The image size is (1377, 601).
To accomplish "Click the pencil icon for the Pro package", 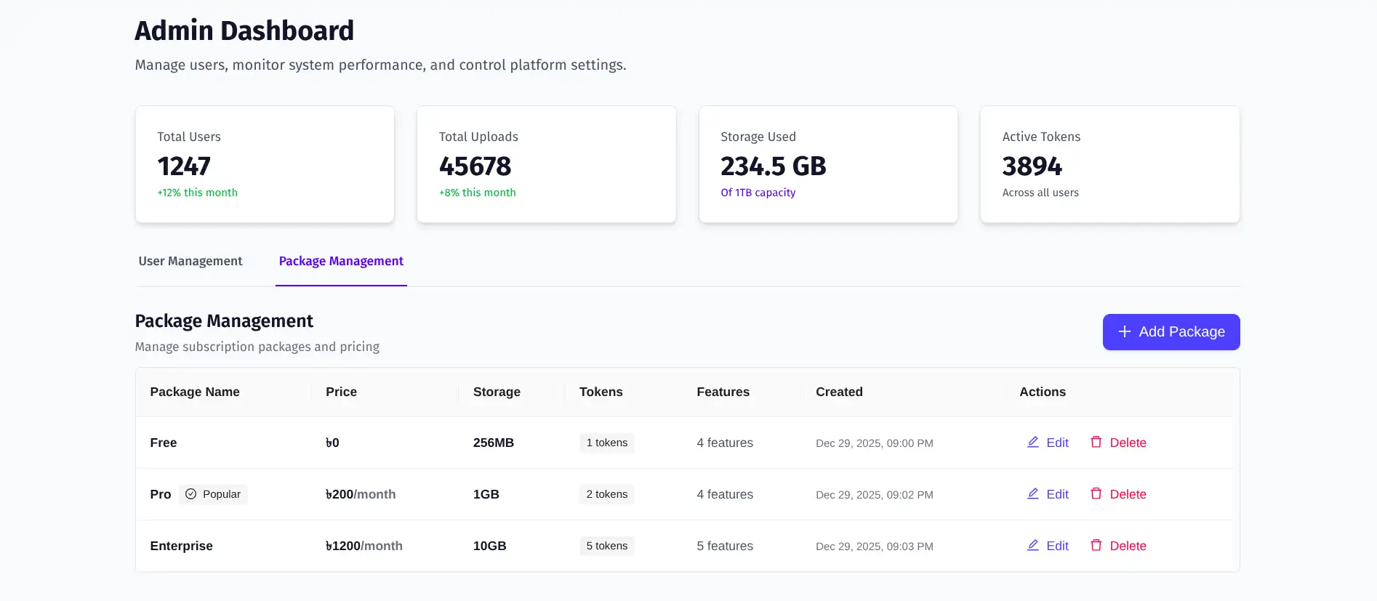I will pyautogui.click(x=1032, y=493).
